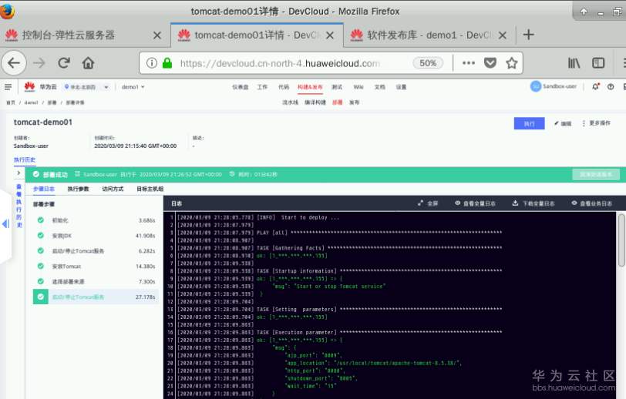Select the Tomcat step that took 6.282s
626x399 pixels.
click(x=96, y=251)
